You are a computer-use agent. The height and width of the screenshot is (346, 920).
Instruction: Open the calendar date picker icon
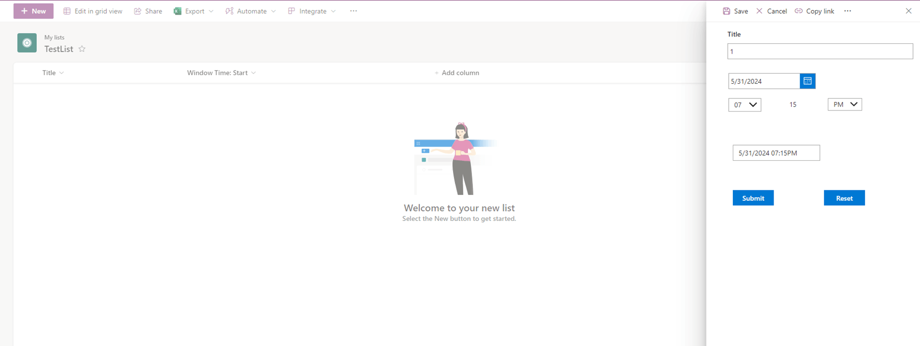tap(807, 81)
